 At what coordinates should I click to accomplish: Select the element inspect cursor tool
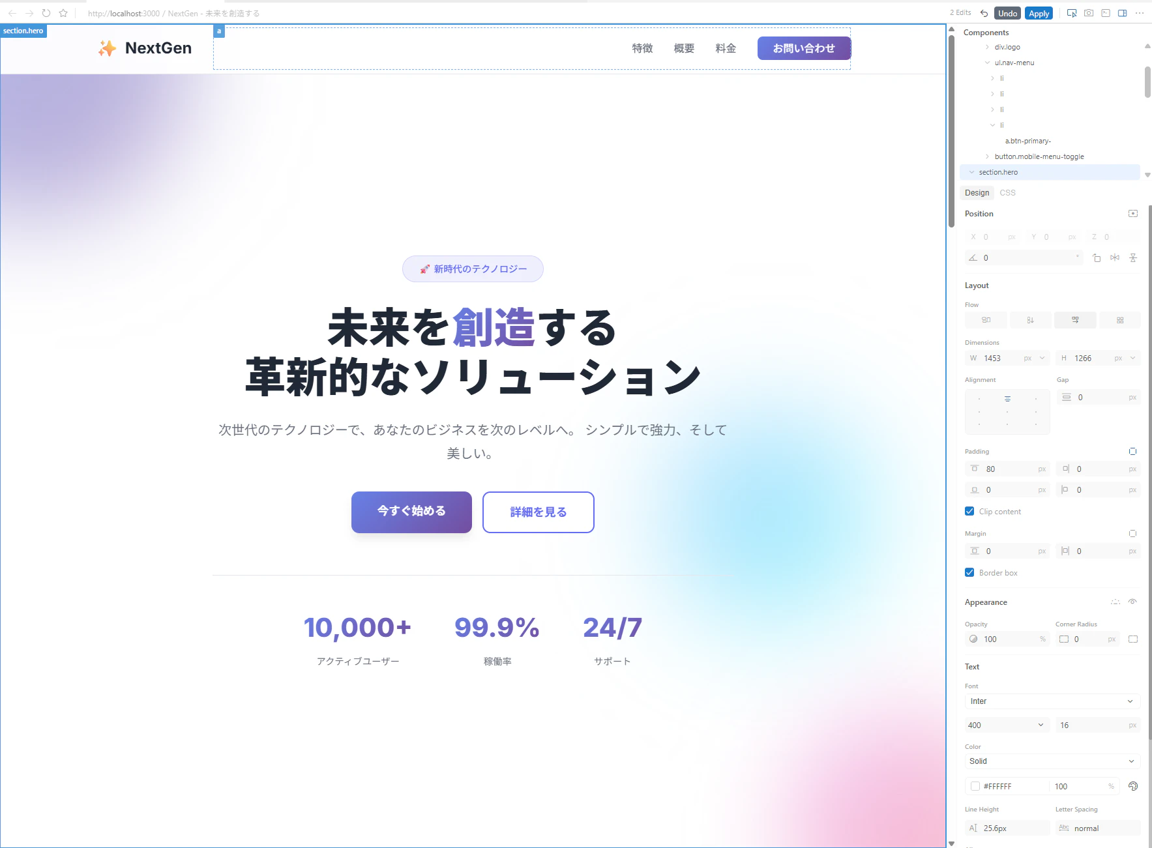(1072, 12)
